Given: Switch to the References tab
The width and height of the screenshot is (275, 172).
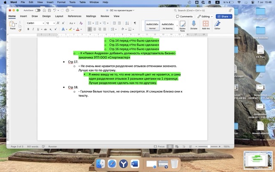Looking at the screenshot, I should pyautogui.click(x=74, y=16).
